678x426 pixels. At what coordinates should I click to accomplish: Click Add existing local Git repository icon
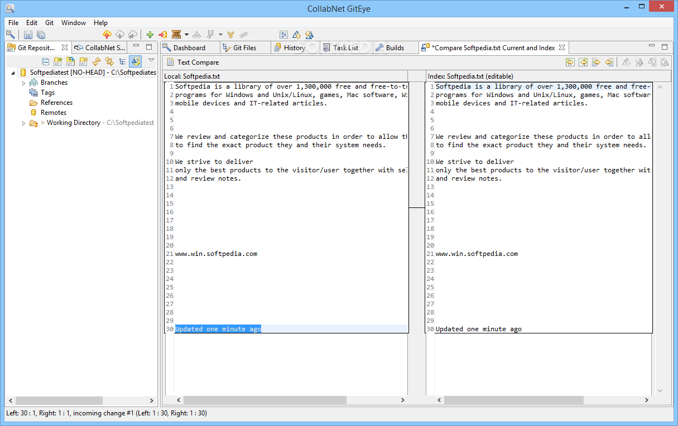pos(57,61)
